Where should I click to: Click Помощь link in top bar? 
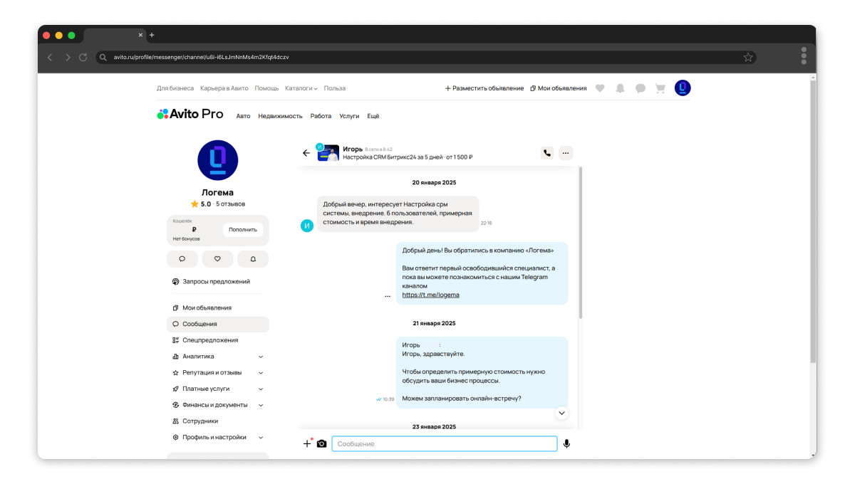coord(267,88)
